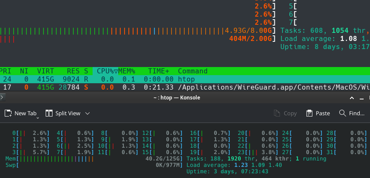Click CPU 9 meter showing 1.9%
The width and height of the screenshot is (370, 178).
[119, 140]
